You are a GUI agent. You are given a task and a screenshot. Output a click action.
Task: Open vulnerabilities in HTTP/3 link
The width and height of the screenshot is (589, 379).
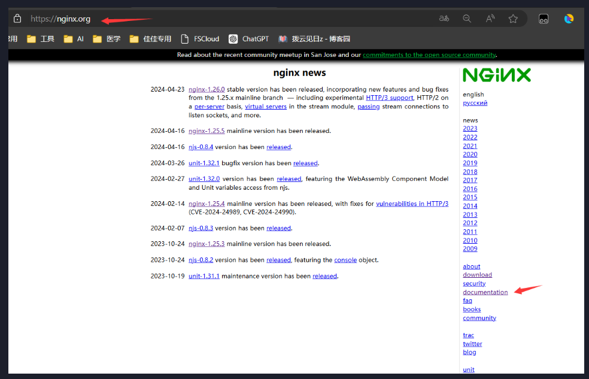coord(412,204)
